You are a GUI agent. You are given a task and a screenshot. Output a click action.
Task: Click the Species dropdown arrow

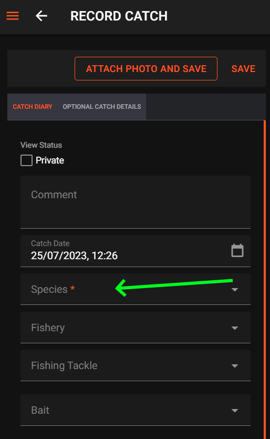tap(235, 290)
